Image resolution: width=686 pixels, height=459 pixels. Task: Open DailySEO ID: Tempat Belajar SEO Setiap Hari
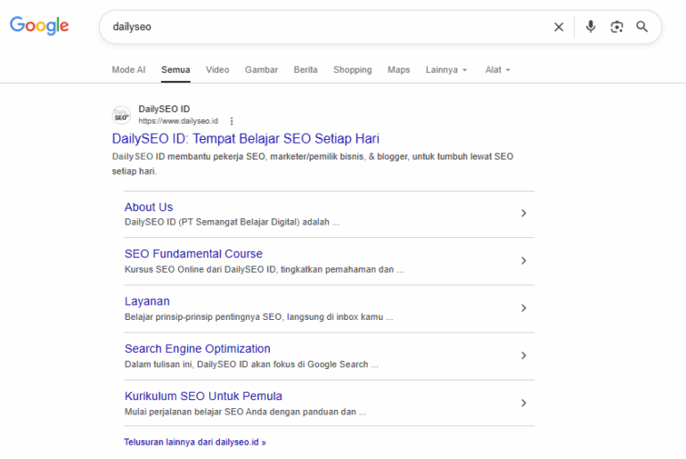point(245,139)
